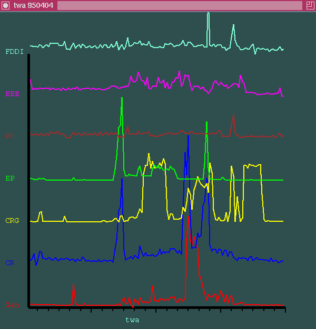Open the window menu button in title bar
The height and width of the screenshot is (329, 316).
(6, 5)
